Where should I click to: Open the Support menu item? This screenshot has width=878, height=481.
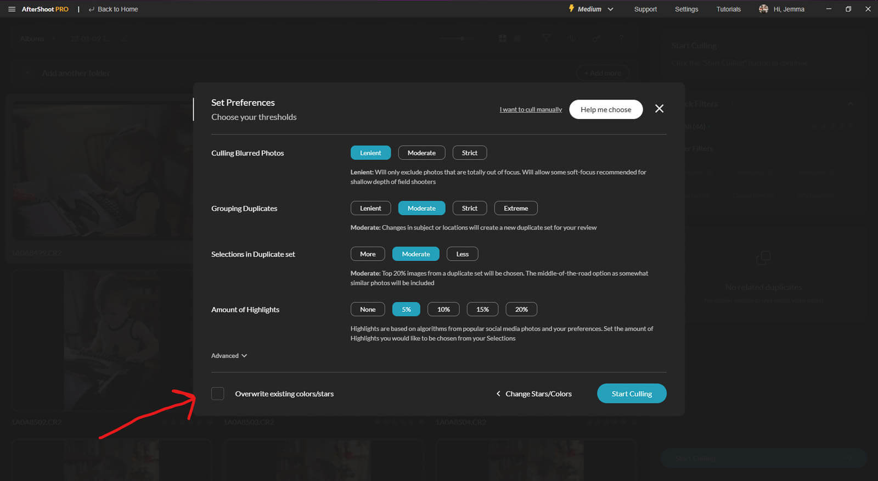pyautogui.click(x=645, y=9)
